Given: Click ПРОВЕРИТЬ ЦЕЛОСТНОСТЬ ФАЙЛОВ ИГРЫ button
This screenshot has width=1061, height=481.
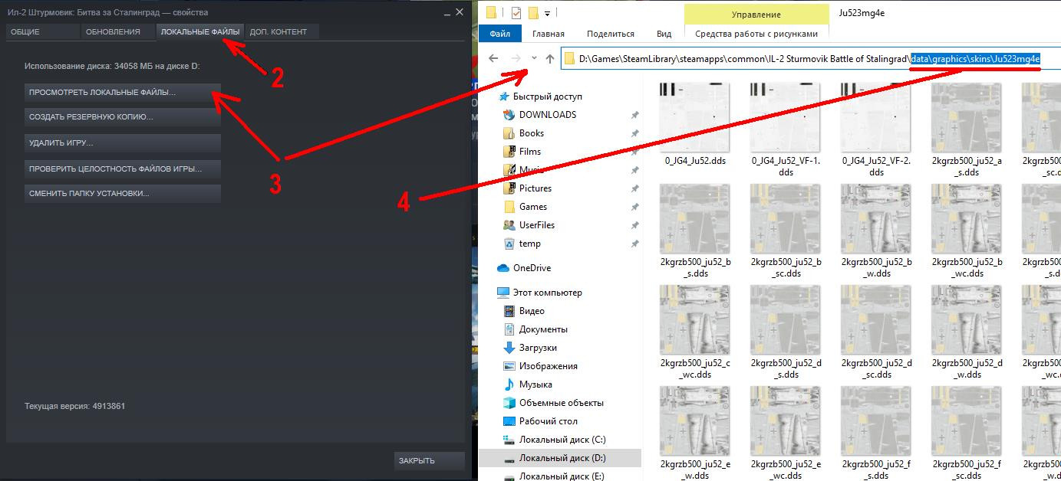Looking at the screenshot, I should [x=123, y=169].
